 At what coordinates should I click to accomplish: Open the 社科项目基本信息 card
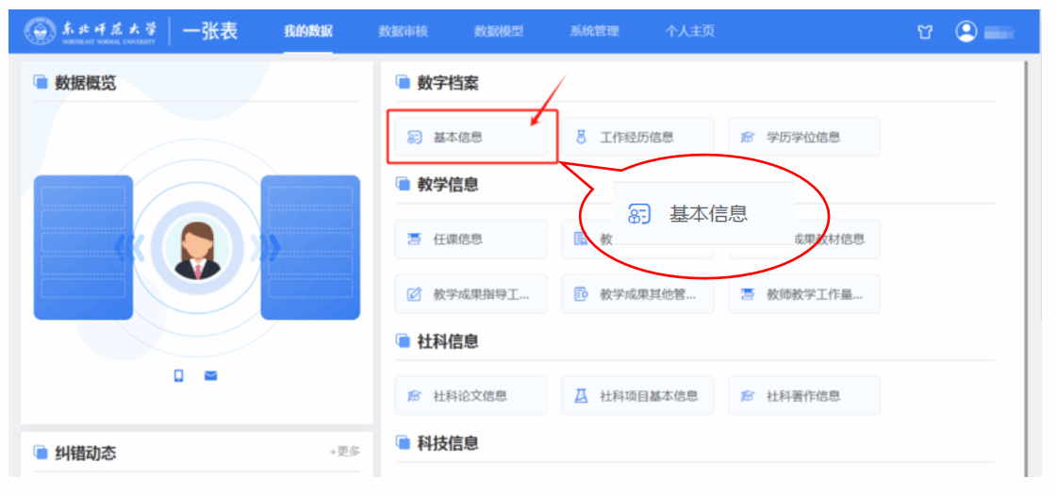(x=637, y=396)
